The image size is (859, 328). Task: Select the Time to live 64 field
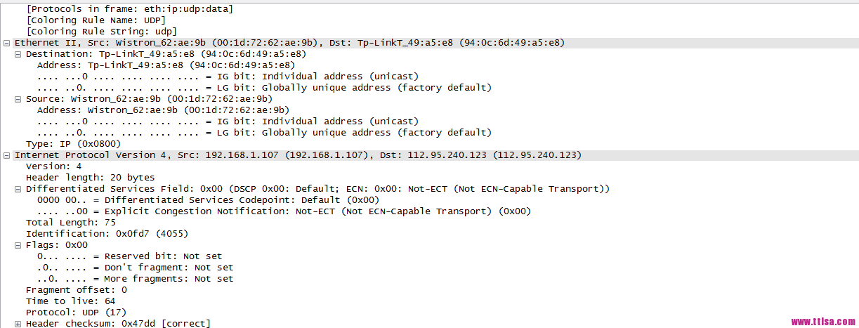pos(71,301)
